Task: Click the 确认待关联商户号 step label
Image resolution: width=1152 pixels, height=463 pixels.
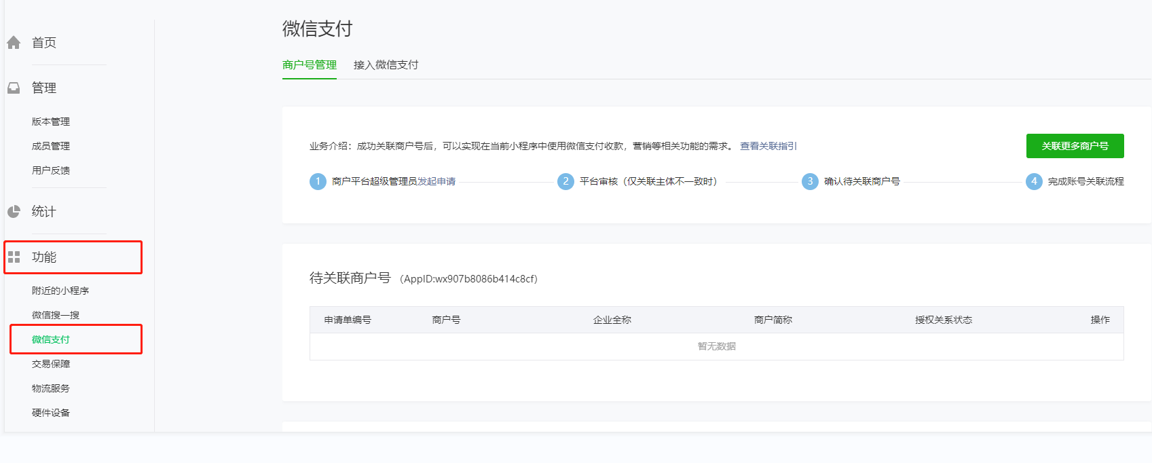Action: [x=862, y=181]
